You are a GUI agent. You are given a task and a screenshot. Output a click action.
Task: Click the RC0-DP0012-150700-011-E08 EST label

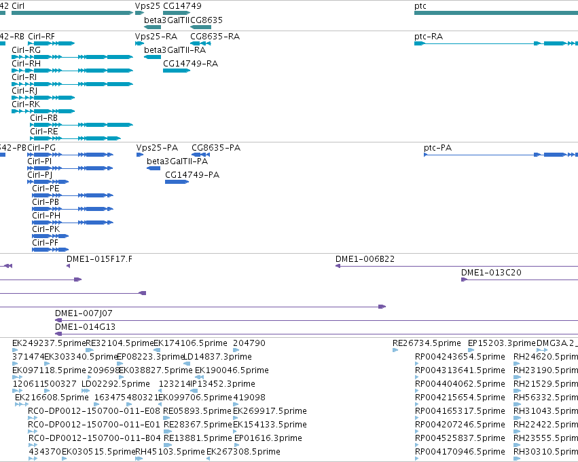94,411
